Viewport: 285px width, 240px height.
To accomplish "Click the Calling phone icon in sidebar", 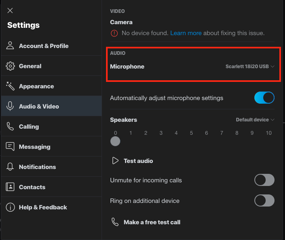I will tap(10, 126).
